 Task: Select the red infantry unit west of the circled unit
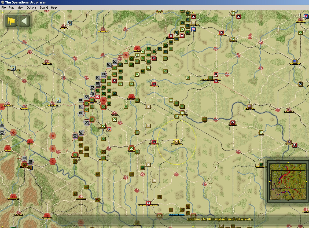click(154, 142)
